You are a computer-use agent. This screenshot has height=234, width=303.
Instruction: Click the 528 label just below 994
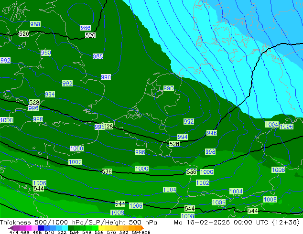pyautogui.click(x=174, y=144)
